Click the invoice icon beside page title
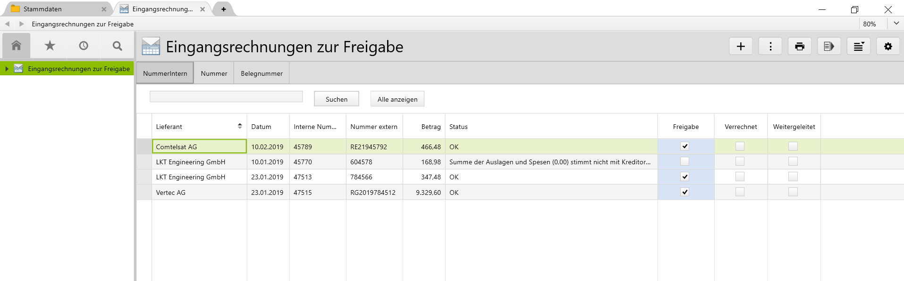Viewport: 904px width, 281px height. coord(151,46)
